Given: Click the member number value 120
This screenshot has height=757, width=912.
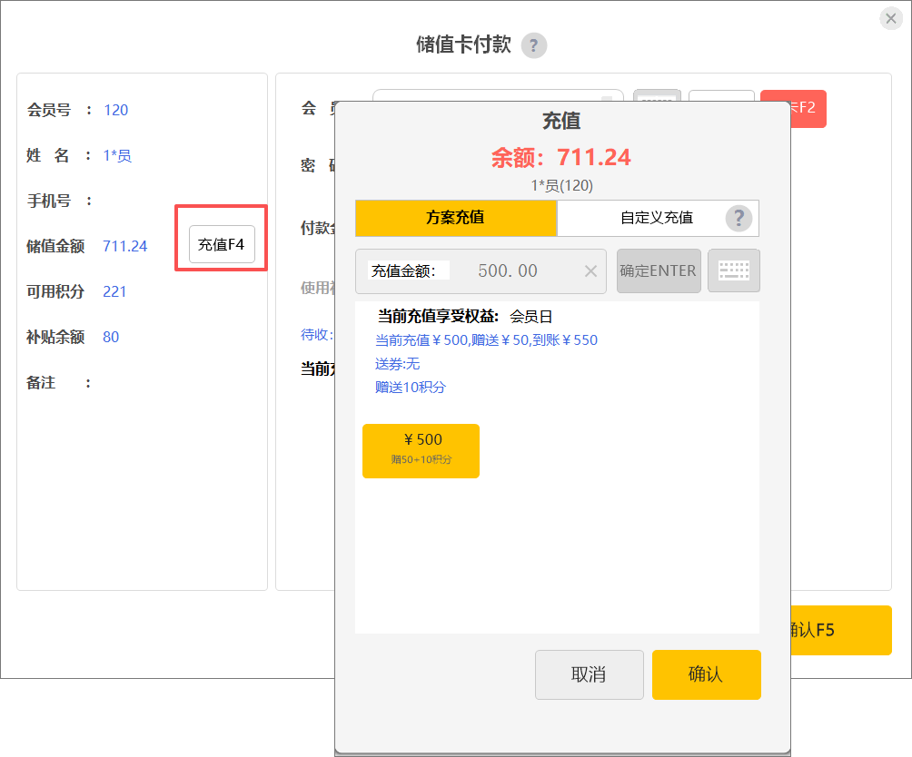Looking at the screenshot, I should tap(116, 110).
